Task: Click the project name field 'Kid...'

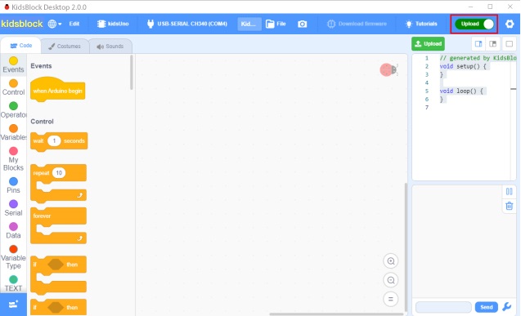Action: (x=249, y=24)
